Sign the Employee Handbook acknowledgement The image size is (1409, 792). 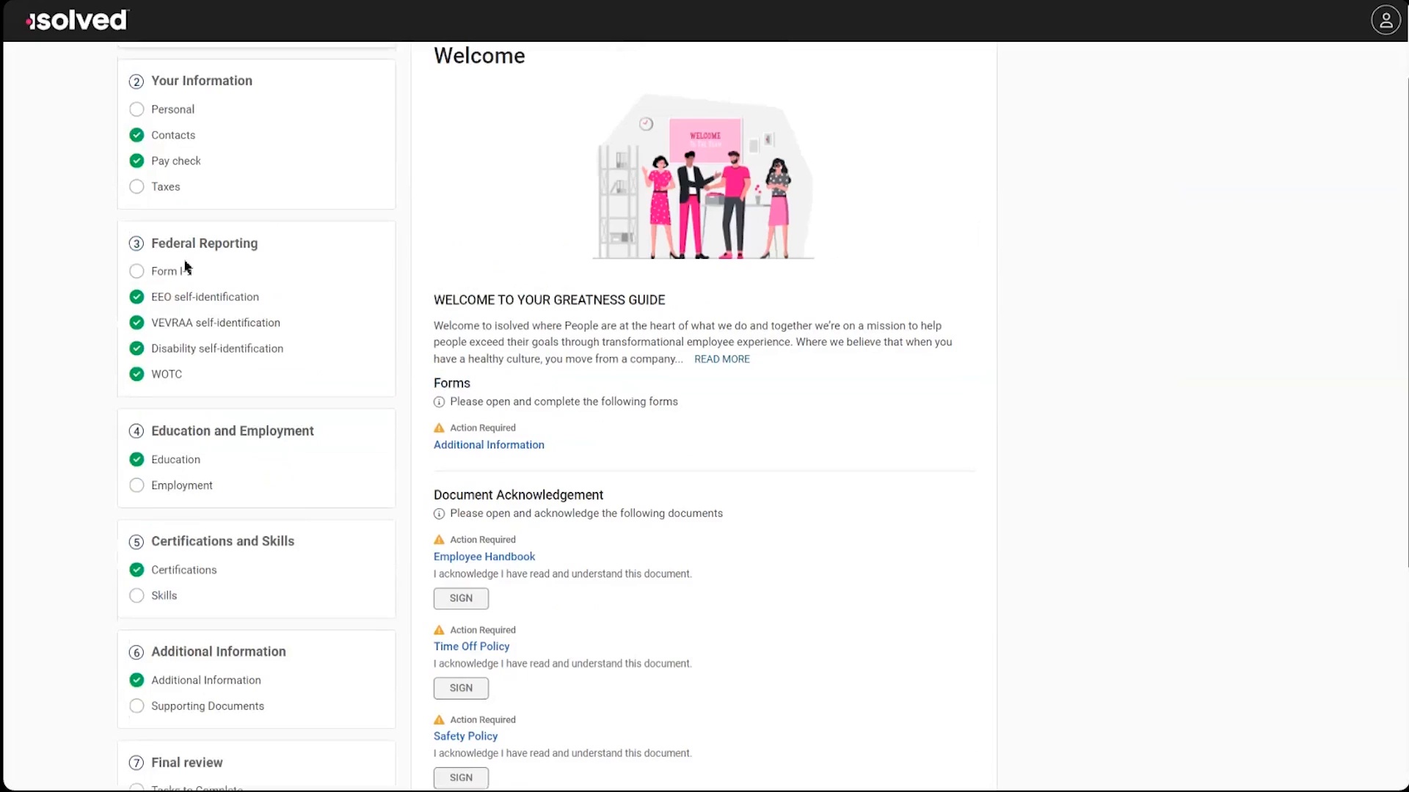[x=461, y=598]
